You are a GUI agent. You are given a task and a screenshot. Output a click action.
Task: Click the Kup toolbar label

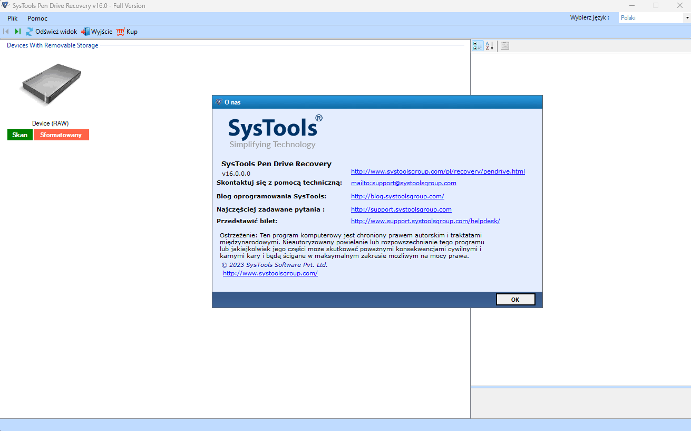[x=132, y=32]
